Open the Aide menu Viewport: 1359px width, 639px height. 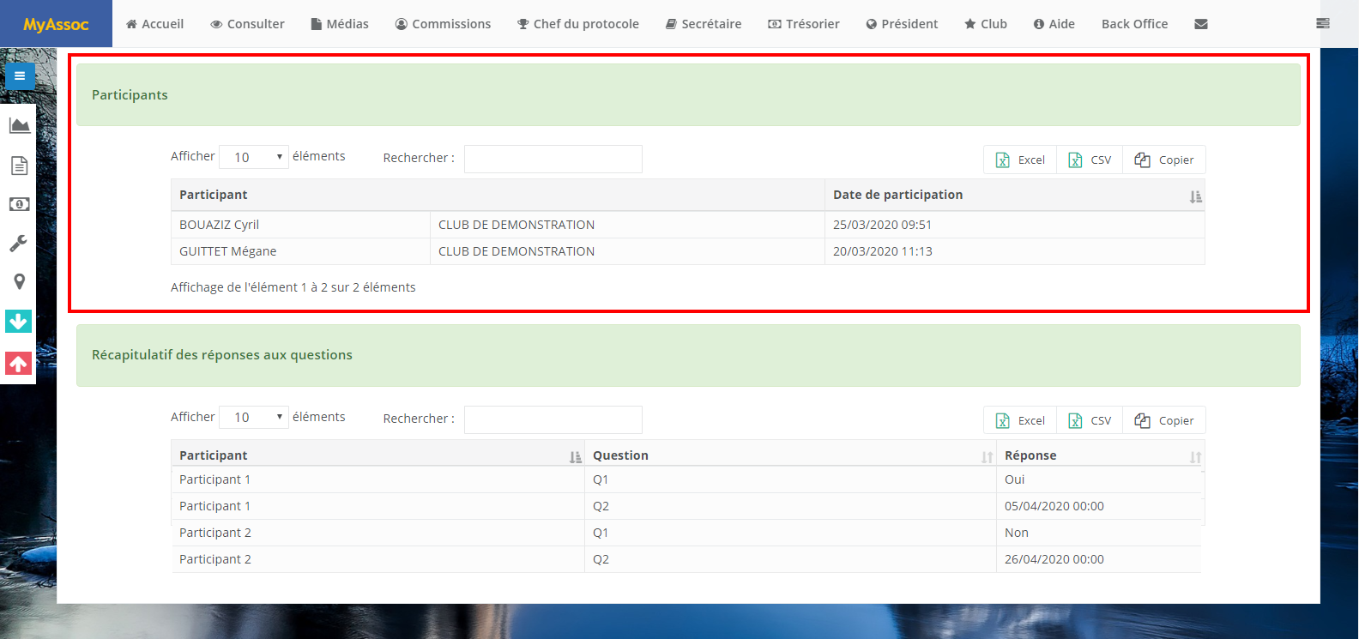point(1054,24)
